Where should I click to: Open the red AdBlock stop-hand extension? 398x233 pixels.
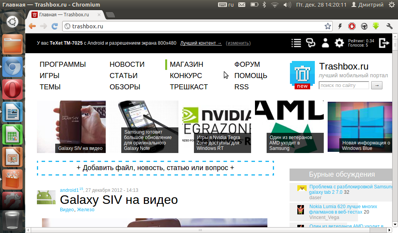(352, 26)
